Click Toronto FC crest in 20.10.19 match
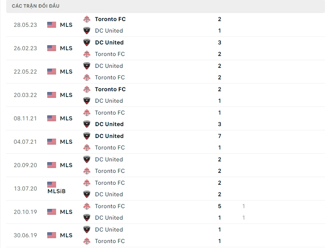 coord(87,206)
